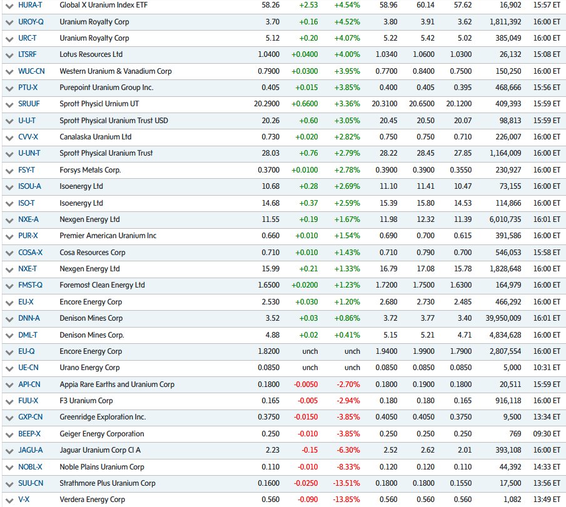Expand the FUU-X row chevron
Viewport: 566px width, 507px height.
point(9,401)
